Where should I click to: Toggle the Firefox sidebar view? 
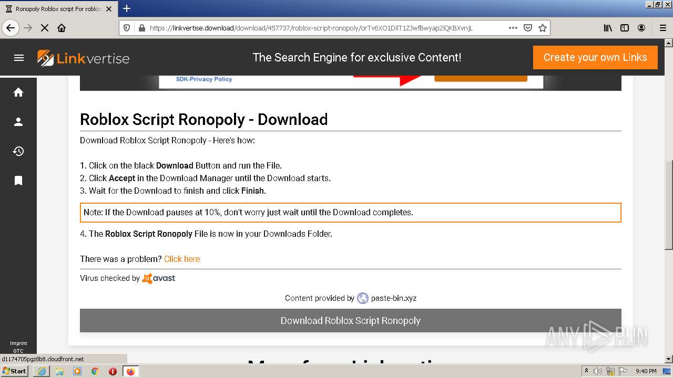click(625, 28)
